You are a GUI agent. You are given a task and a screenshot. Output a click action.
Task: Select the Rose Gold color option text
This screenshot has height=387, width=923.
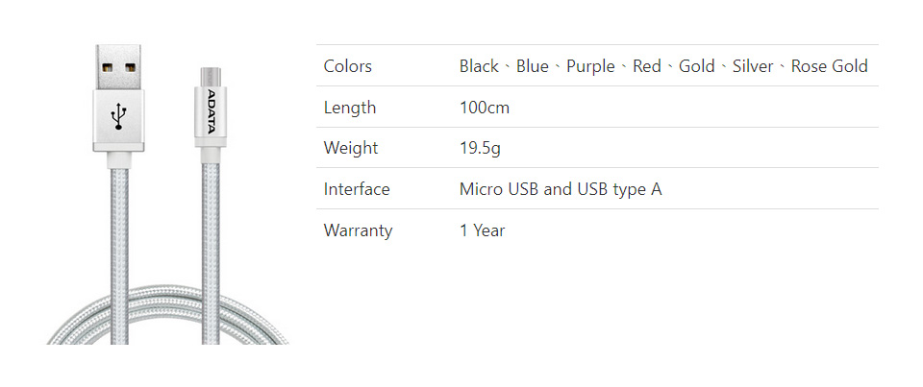(829, 66)
